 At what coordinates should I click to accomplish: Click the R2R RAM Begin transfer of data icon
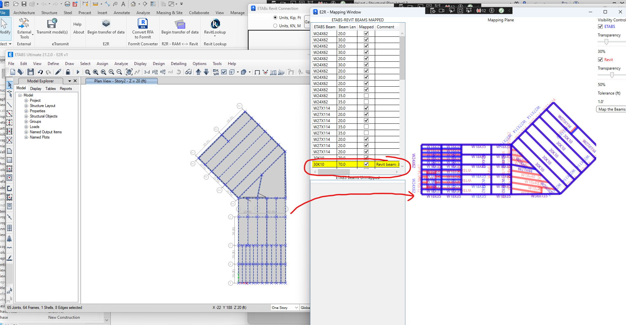click(x=180, y=24)
